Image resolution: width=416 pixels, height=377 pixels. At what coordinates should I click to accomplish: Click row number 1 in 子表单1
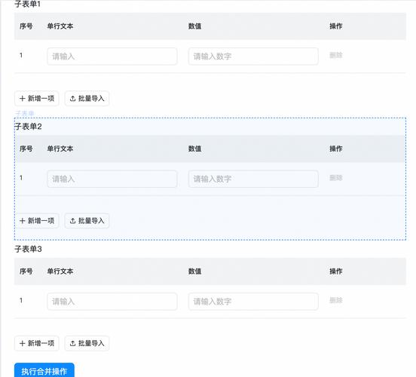click(x=21, y=55)
